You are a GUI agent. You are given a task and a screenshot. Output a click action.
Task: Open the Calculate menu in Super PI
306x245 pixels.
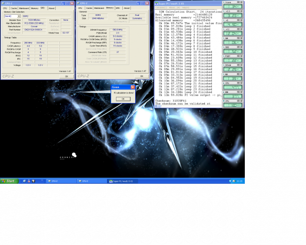[160, 6]
